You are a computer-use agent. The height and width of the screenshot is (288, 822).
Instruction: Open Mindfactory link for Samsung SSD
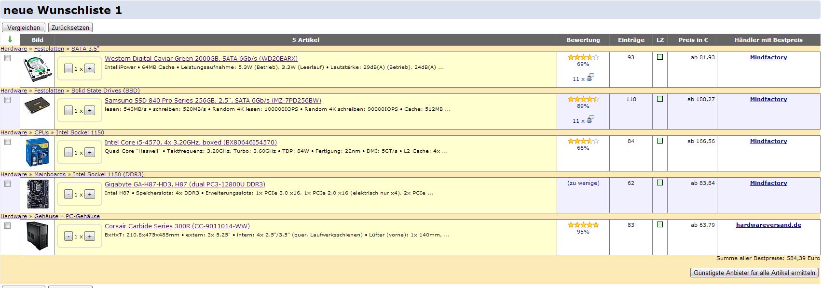pos(768,99)
